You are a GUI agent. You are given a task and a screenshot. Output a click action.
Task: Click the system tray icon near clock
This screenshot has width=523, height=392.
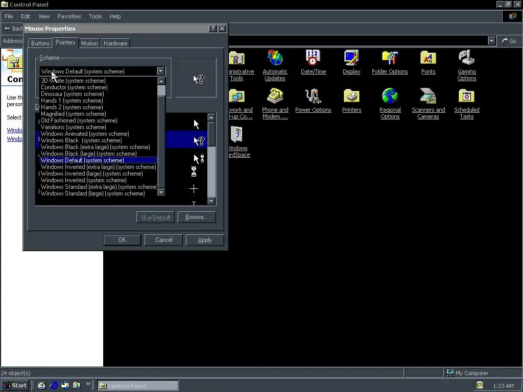coord(479,385)
